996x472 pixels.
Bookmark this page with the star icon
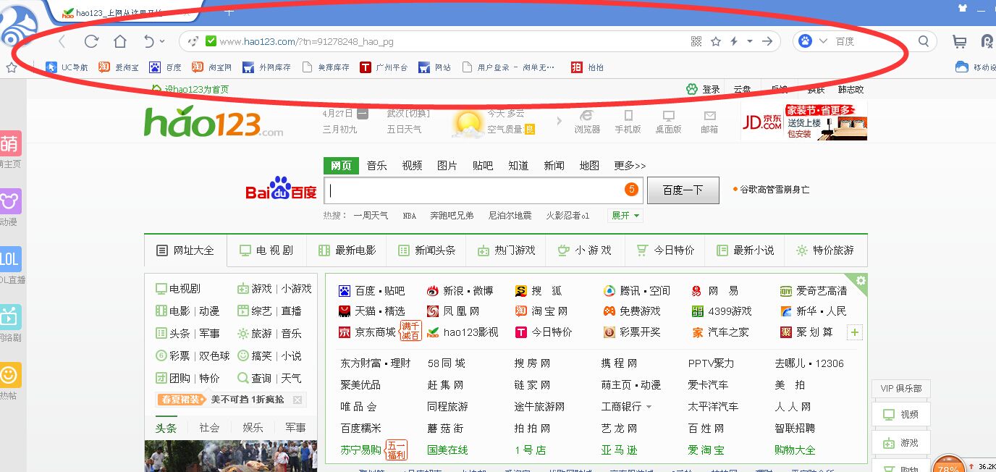[716, 41]
